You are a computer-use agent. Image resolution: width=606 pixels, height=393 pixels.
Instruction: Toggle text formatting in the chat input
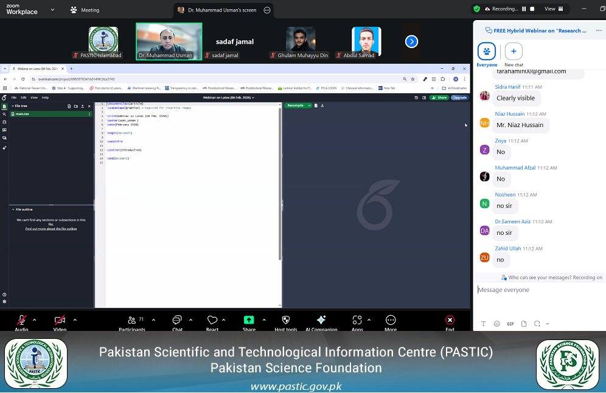click(483, 323)
